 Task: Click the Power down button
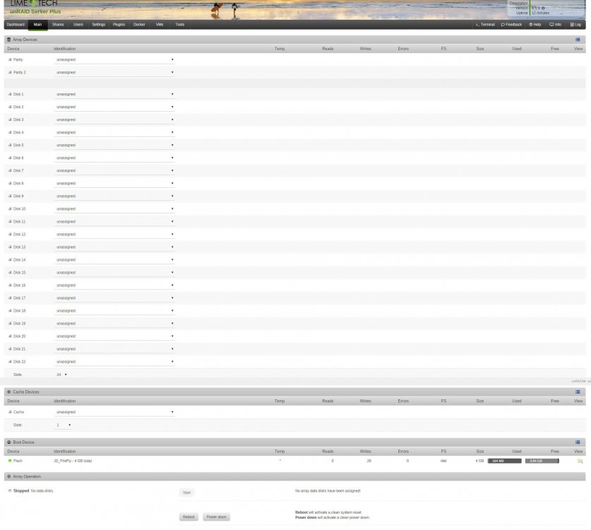pos(216,517)
